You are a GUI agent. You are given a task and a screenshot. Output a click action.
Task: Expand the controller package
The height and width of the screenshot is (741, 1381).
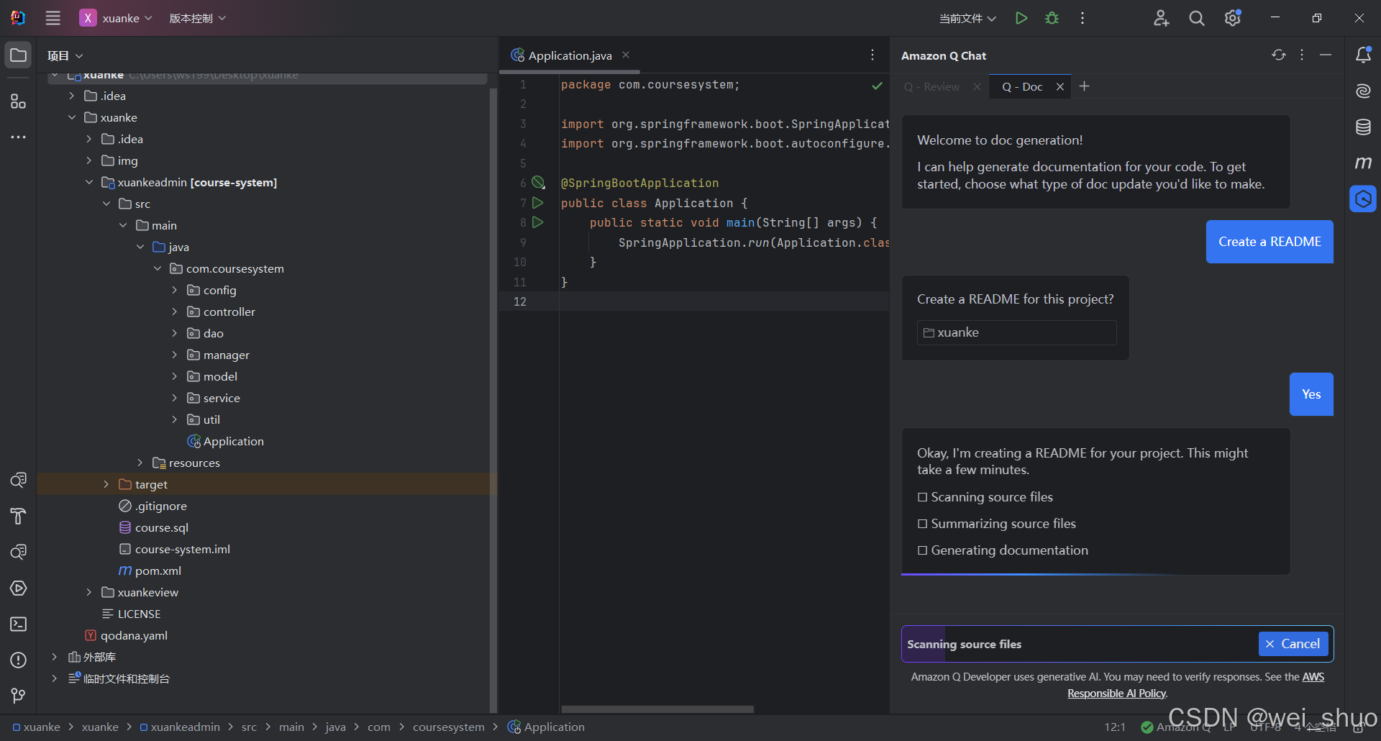[174, 312]
